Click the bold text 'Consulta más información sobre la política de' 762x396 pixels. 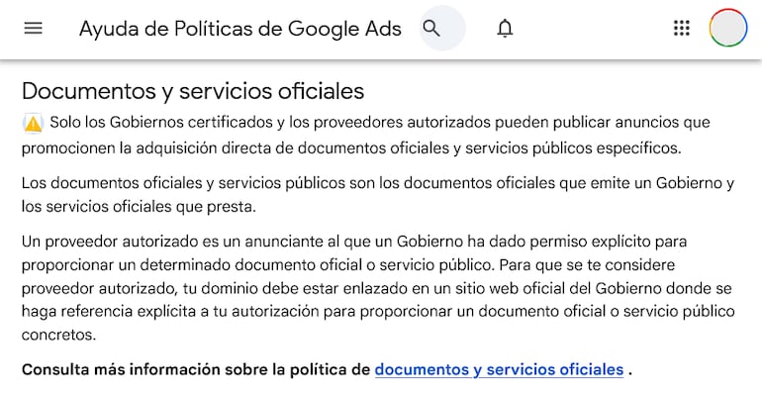coord(196,369)
